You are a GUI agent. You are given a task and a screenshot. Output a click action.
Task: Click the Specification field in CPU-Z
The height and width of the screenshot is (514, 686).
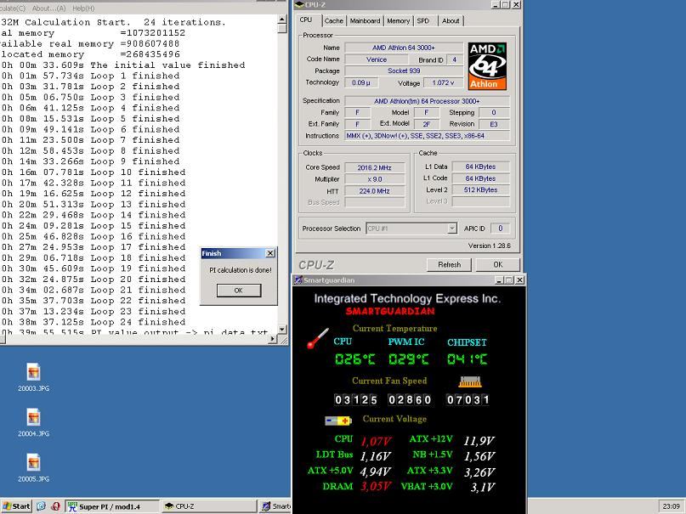coord(428,101)
